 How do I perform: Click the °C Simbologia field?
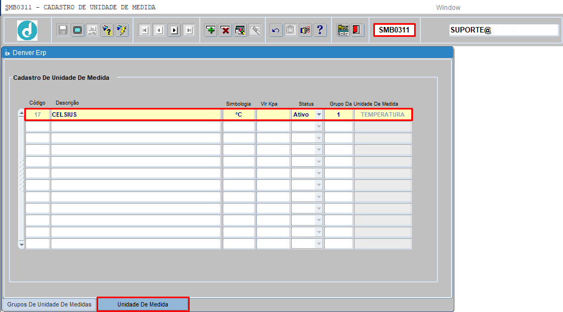[239, 114]
